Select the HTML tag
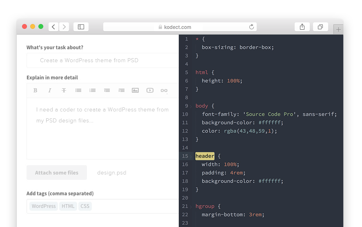 pos(68,206)
